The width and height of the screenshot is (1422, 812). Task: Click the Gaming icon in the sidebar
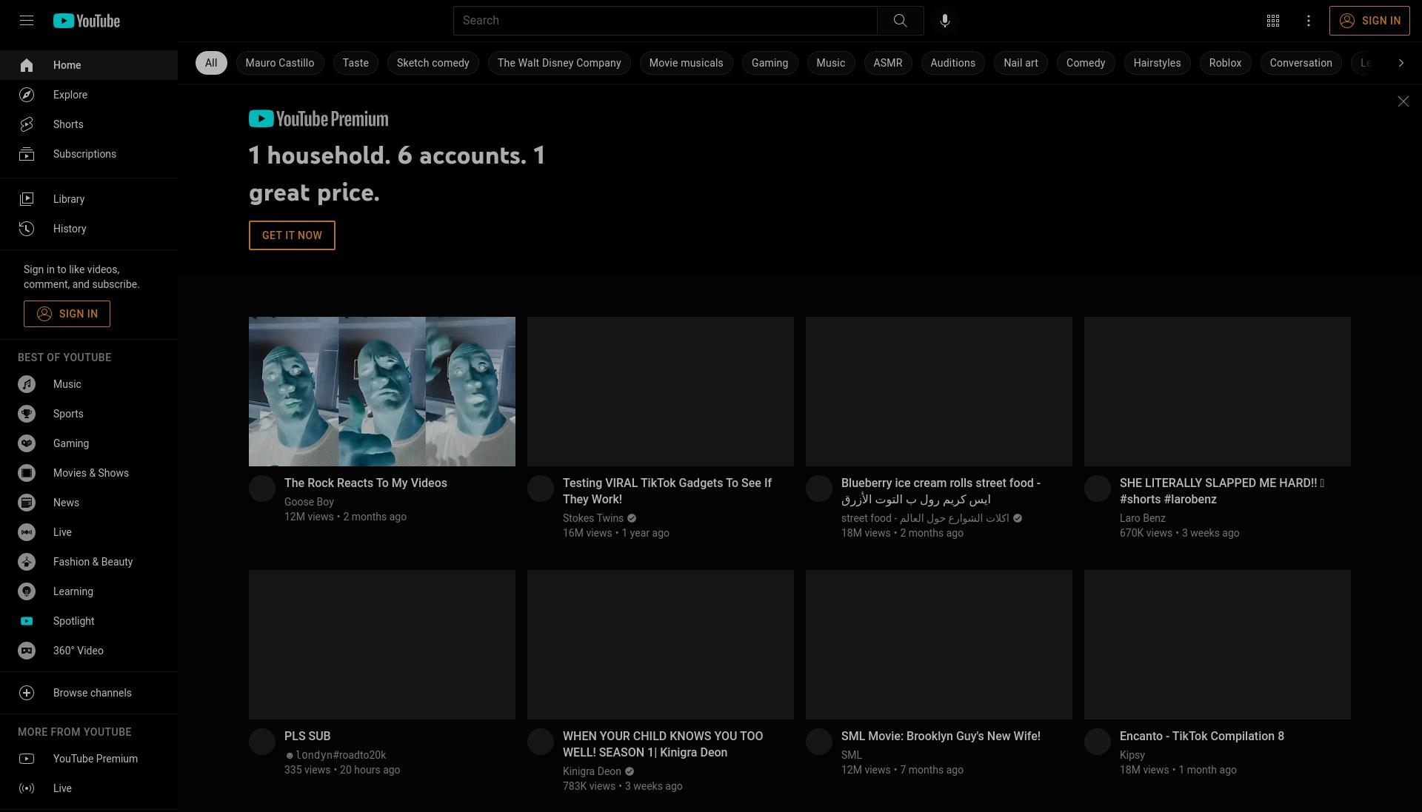click(x=27, y=443)
